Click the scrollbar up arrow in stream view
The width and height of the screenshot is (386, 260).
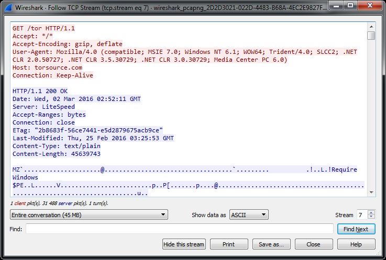pos(371,26)
